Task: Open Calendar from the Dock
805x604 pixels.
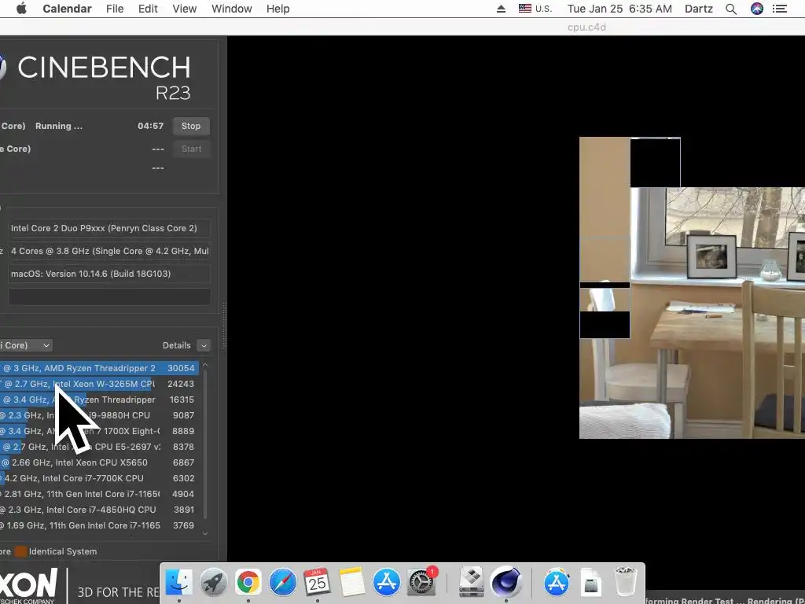Action: click(x=318, y=583)
